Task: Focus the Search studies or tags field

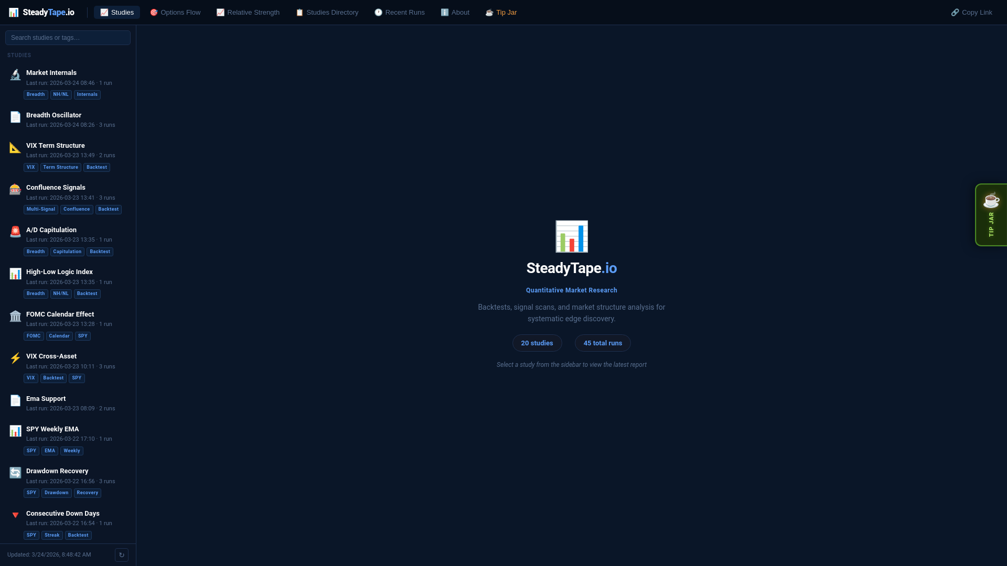Action: click(x=68, y=38)
